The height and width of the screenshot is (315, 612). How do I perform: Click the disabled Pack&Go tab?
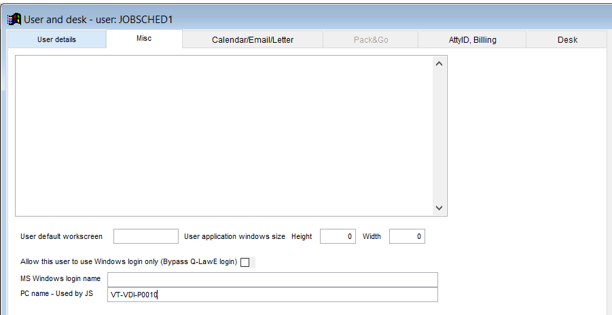[371, 40]
